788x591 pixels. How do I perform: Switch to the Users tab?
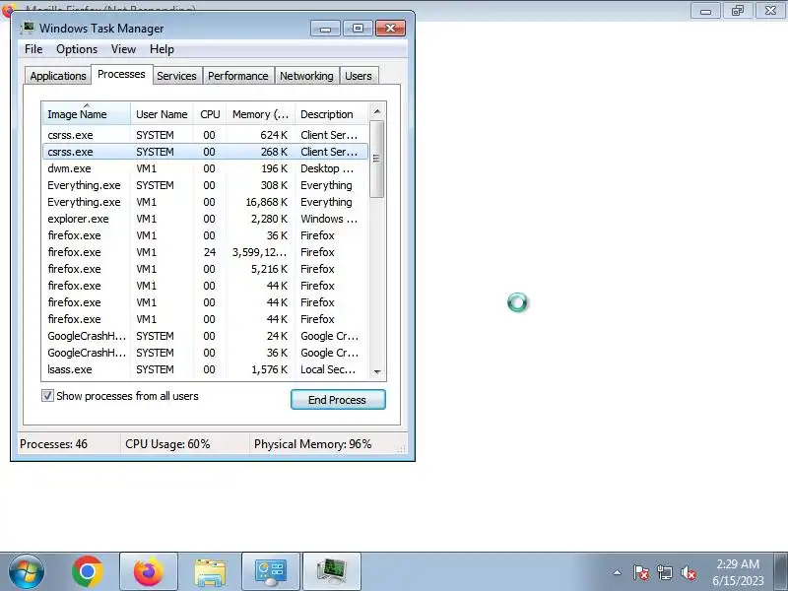point(359,76)
